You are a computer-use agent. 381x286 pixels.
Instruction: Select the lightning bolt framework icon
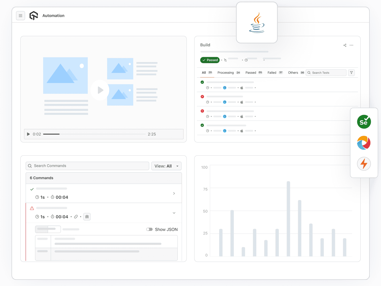pos(364,164)
